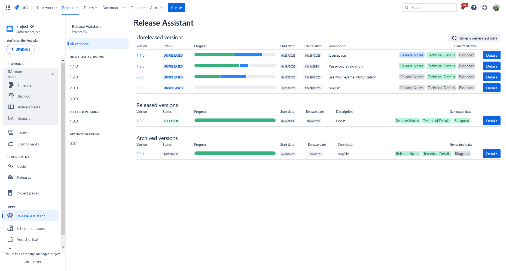506x271 pixels.
Task: Click the Release Assistant app icon
Action: pos(10,216)
